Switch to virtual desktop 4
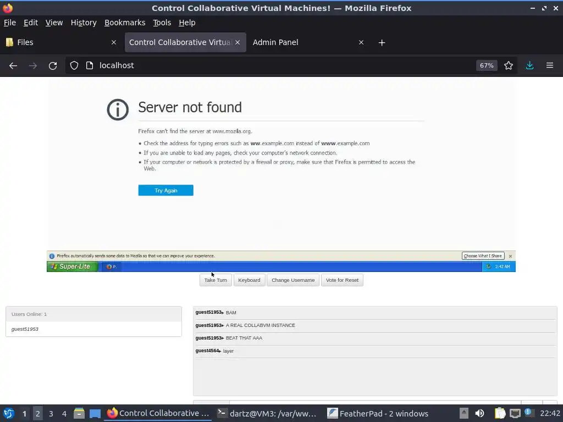The image size is (563, 422). (64, 414)
